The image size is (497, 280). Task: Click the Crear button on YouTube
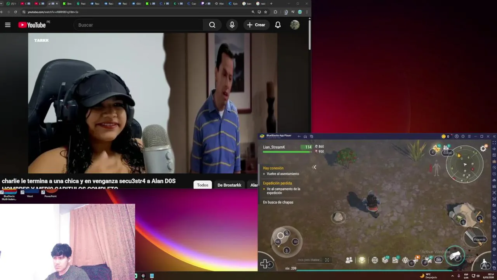pyautogui.click(x=256, y=25)
